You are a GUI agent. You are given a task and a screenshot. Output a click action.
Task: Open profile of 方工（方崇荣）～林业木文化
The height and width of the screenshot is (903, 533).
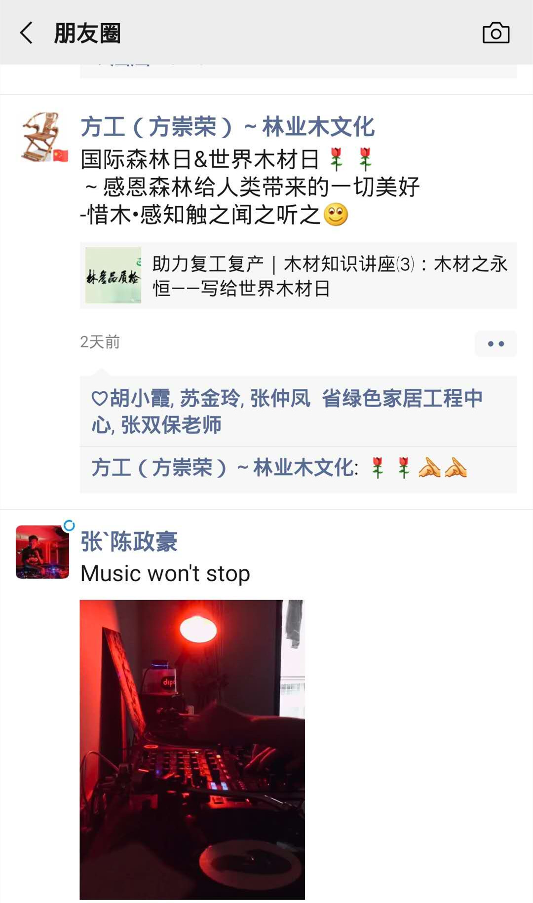tap(228, 127)
